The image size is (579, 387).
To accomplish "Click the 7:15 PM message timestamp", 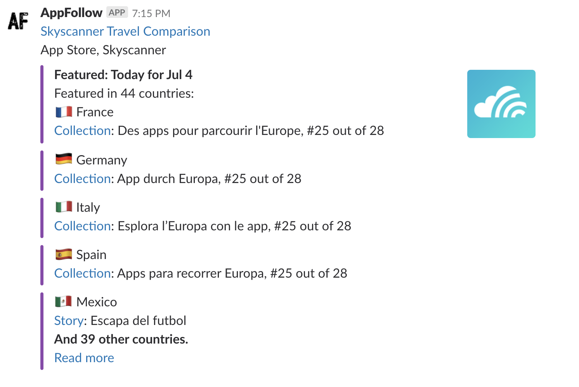I will 151,14.
